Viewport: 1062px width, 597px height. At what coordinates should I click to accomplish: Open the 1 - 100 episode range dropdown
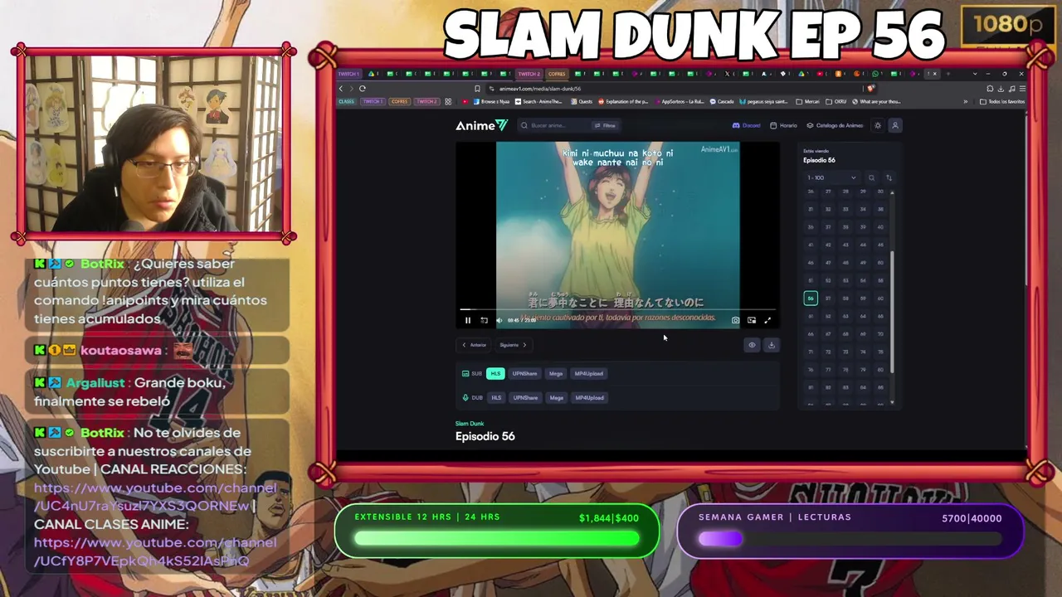click(x=831, y=177)
